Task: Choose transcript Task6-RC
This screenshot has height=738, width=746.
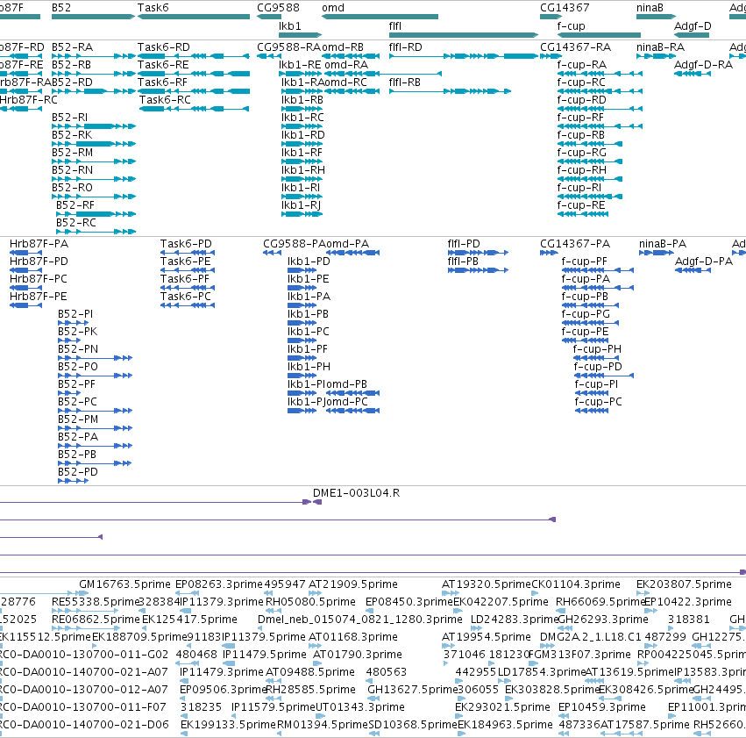Action: click(165, 100)
